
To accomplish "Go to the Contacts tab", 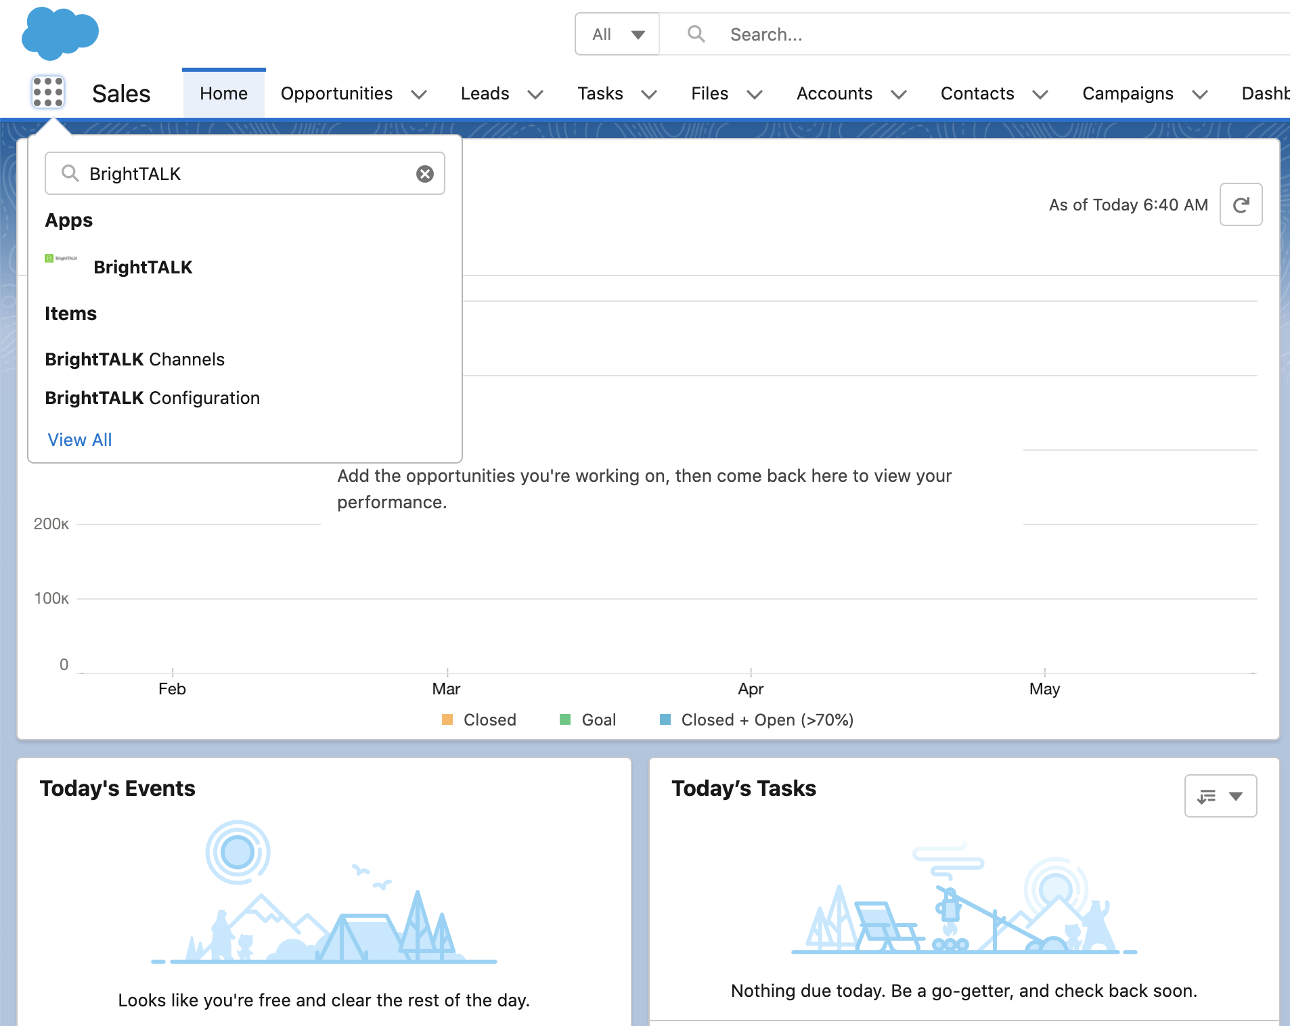I will pyautogui.click(x=977, y=93).
